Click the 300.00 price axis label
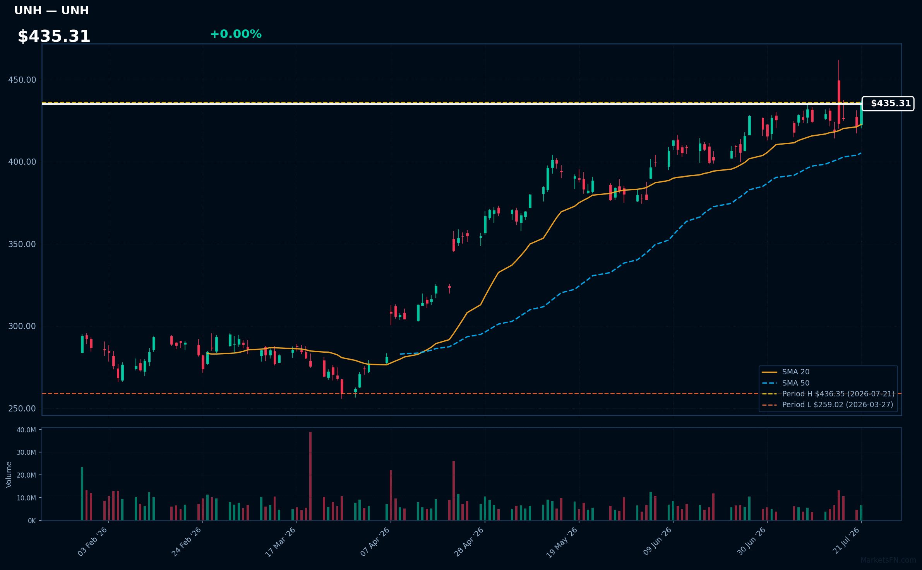922x570 pixels. [22, 326]
